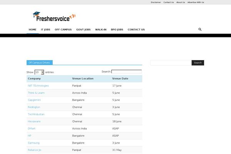The height and width of the screenshot is (154, 231).
Task: Open the CONTACT US menu item
Action: [x=136, y=30]
